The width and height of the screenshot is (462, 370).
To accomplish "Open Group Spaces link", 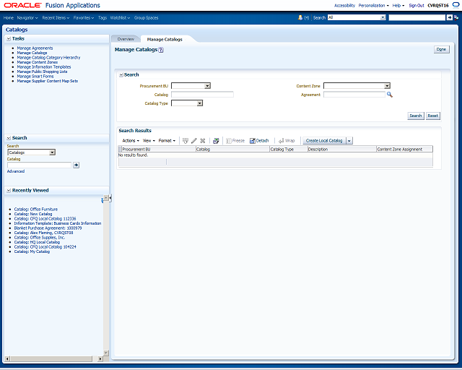I will [146, 18].
